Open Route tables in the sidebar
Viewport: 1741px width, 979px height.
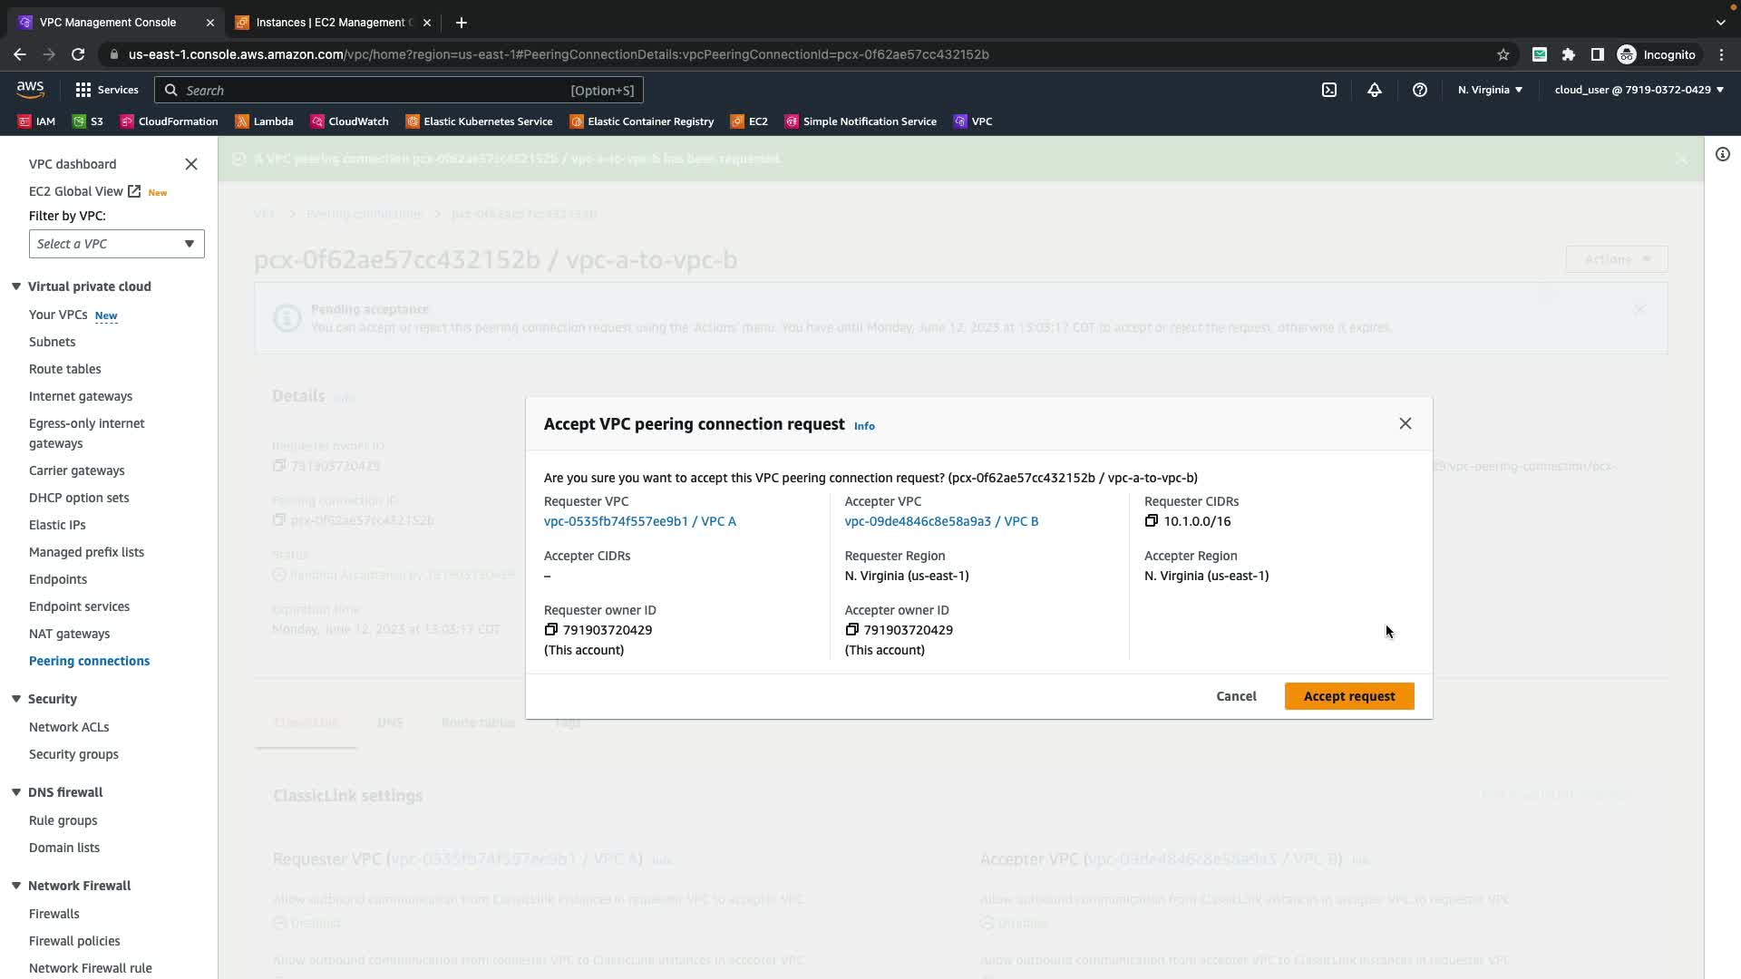[x=64, y=369]
